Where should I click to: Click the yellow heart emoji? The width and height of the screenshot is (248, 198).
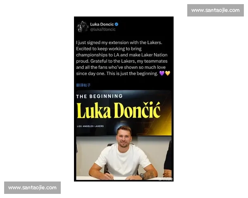[167, 73]
